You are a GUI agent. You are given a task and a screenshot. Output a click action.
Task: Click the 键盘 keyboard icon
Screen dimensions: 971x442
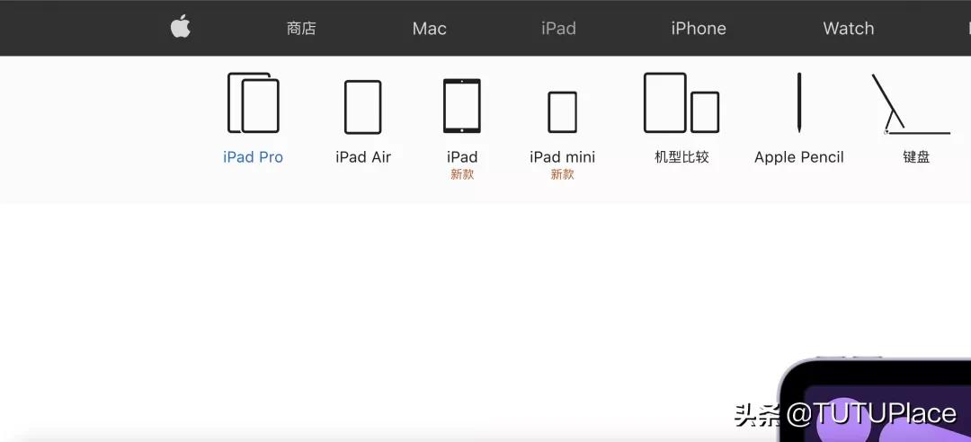point(910,104)
